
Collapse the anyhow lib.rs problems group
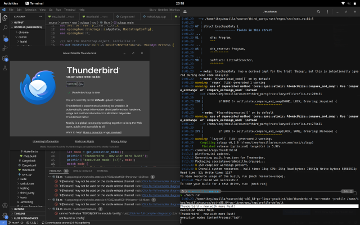[x=49, y=177]
